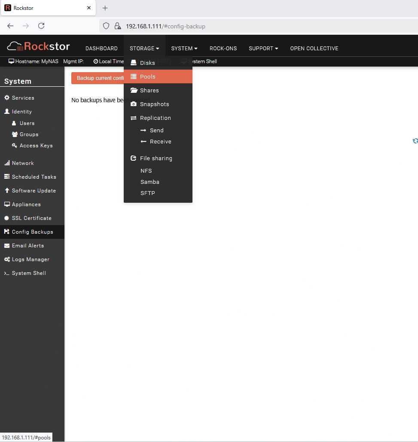Click the browser shield tracking icon

point(106,26)
